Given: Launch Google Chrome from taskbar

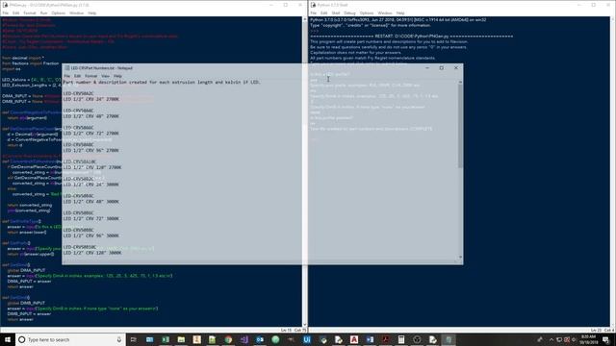Looking at the screenshot, I should (x=228, y=339).
